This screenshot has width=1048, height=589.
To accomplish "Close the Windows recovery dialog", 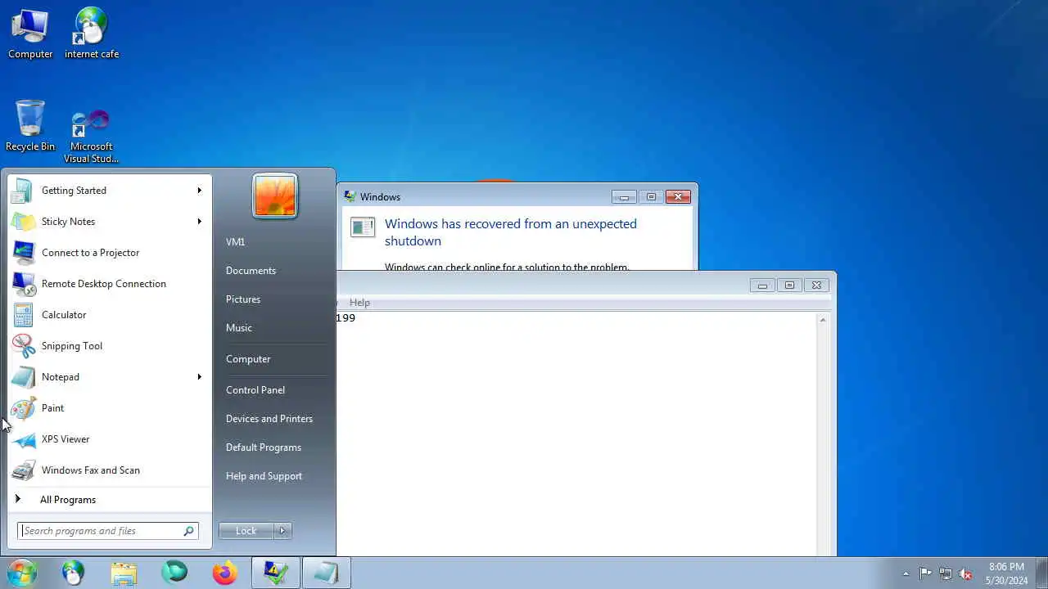I will (678, 197).
